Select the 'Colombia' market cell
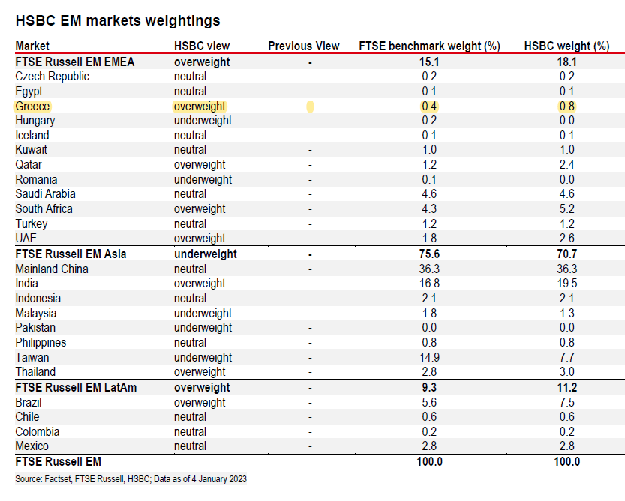Screen dimensions: 625x501 pyautogui.click(x=38, y=432)
